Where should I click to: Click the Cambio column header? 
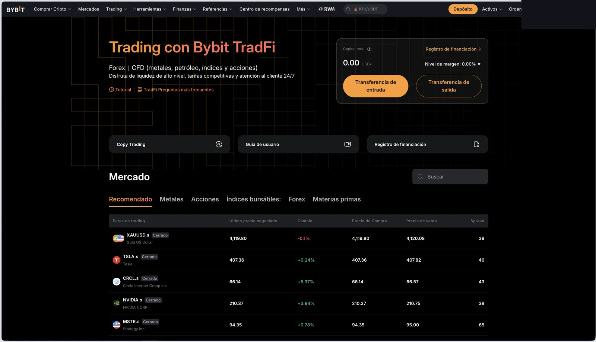(305, 221)
